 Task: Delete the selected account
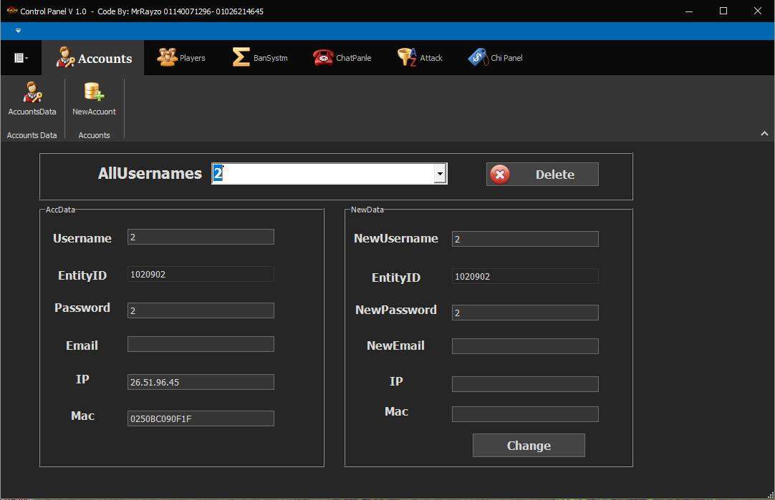[x=542, y=175]
